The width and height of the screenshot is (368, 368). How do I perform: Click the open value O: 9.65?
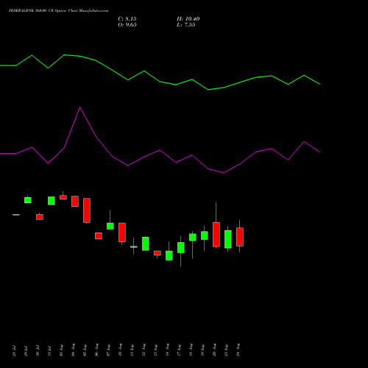tap(127, 25)
